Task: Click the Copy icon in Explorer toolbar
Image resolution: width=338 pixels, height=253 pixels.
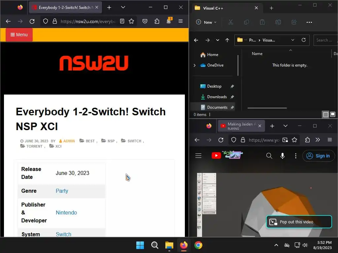Action: [246, 22]
